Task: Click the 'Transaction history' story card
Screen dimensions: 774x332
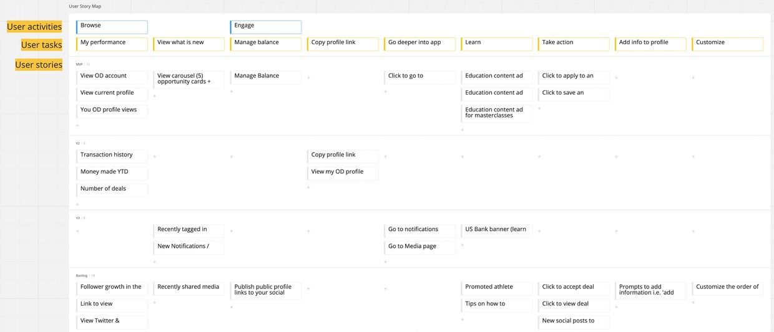Action: pos(112,156)
